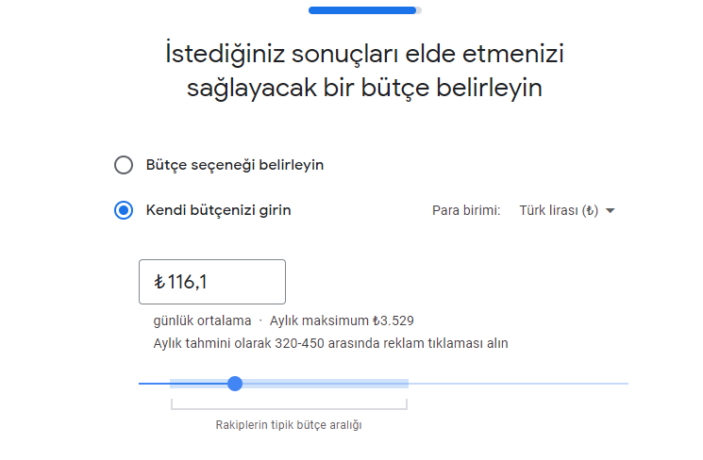The image size is (703, 460).
Task: Click the estimated 320-450 ad clicks text
Action: [330, 343]
